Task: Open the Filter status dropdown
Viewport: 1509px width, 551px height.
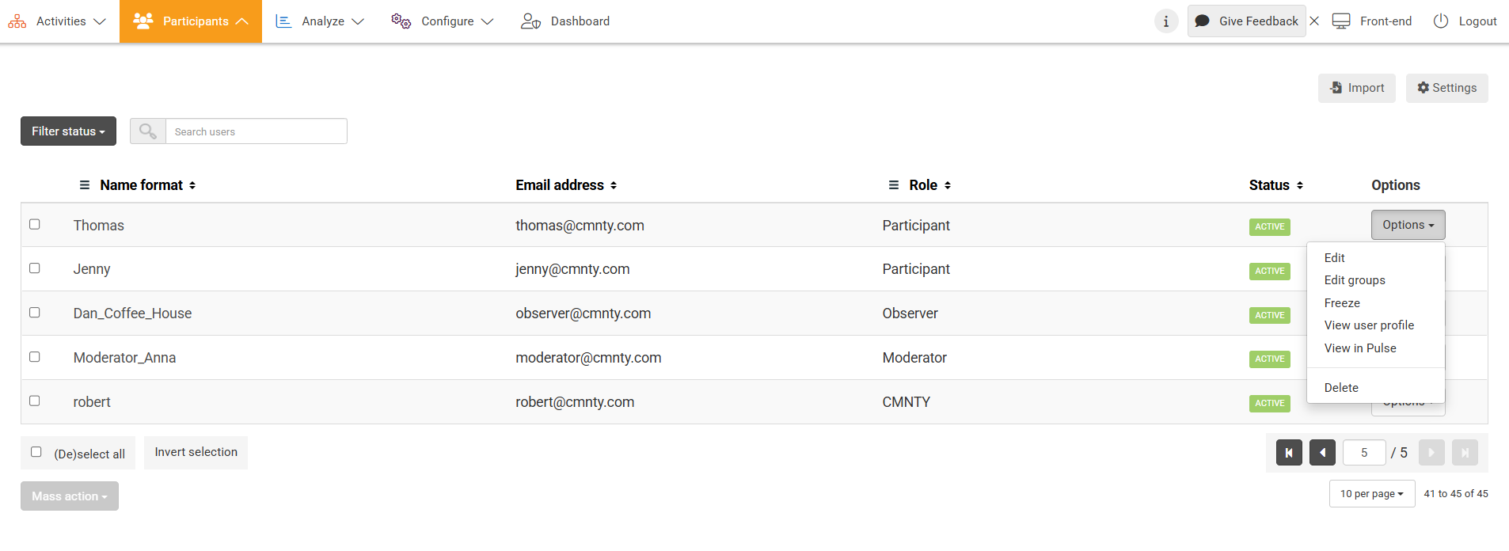Action: (x=68, y=131)
